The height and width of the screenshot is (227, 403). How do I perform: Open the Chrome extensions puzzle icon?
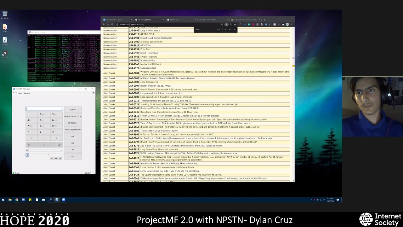pos(283,25)
